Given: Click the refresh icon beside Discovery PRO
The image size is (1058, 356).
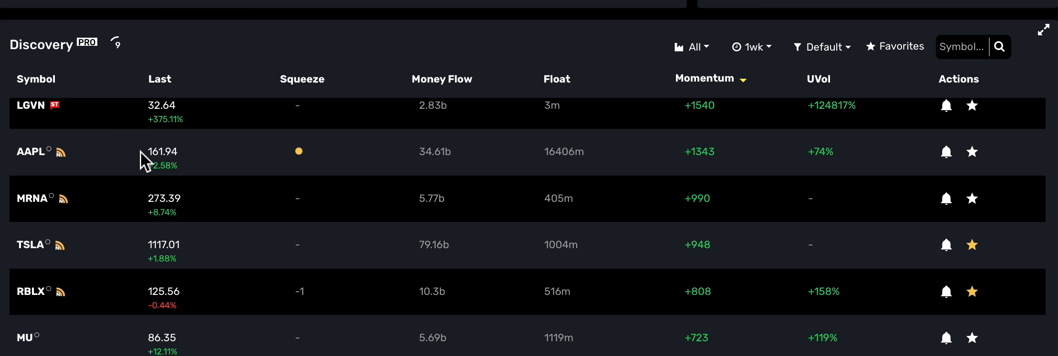Looking at the screenshot, I should click(116, 42).
